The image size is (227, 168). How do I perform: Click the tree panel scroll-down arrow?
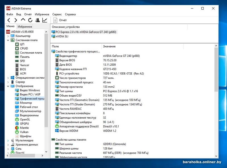coord(46,152)
